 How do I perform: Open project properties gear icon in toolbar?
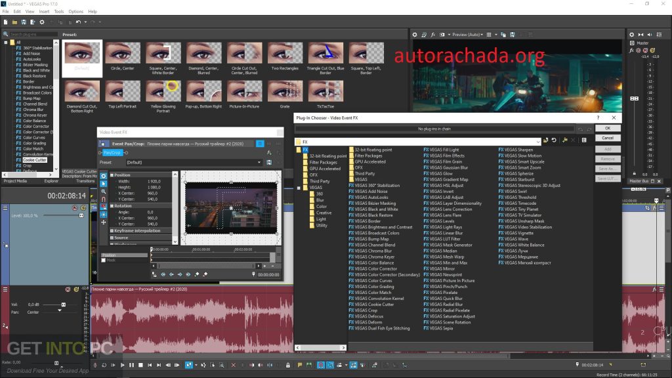[x=42, y=22]
